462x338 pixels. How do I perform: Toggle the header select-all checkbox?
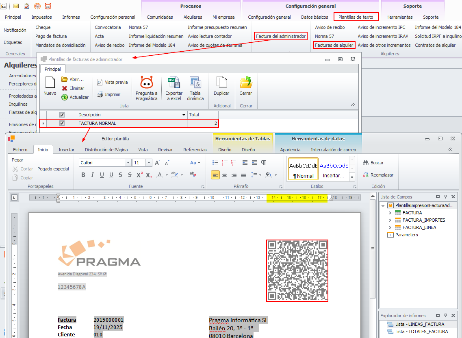coord(62,115)
